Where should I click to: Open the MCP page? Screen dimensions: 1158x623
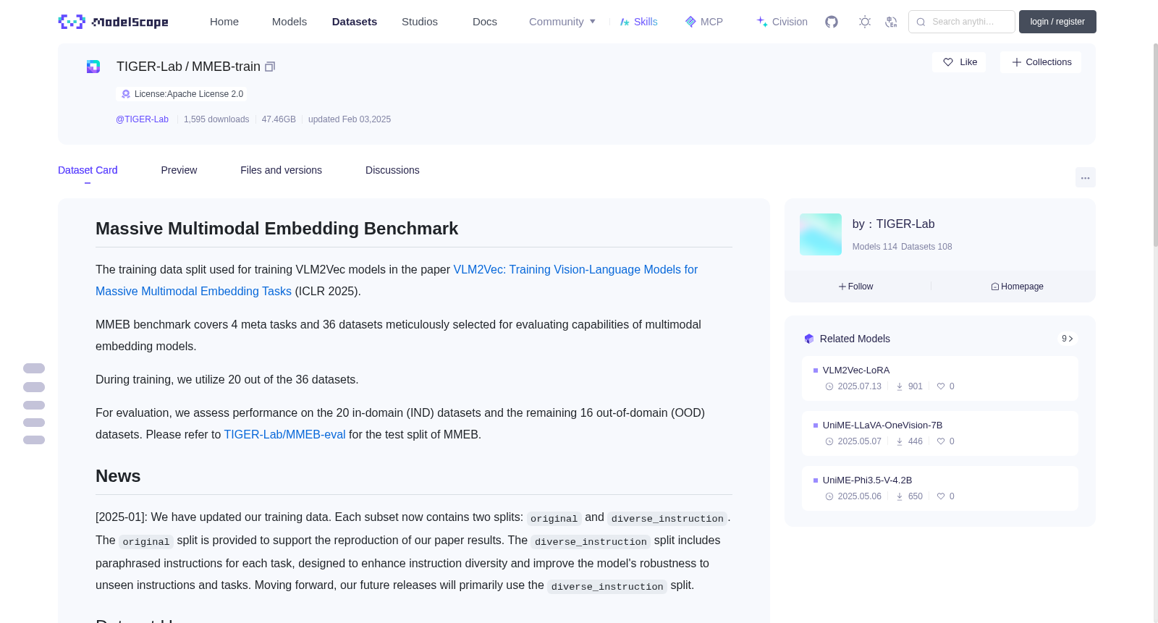pos(703,22)
